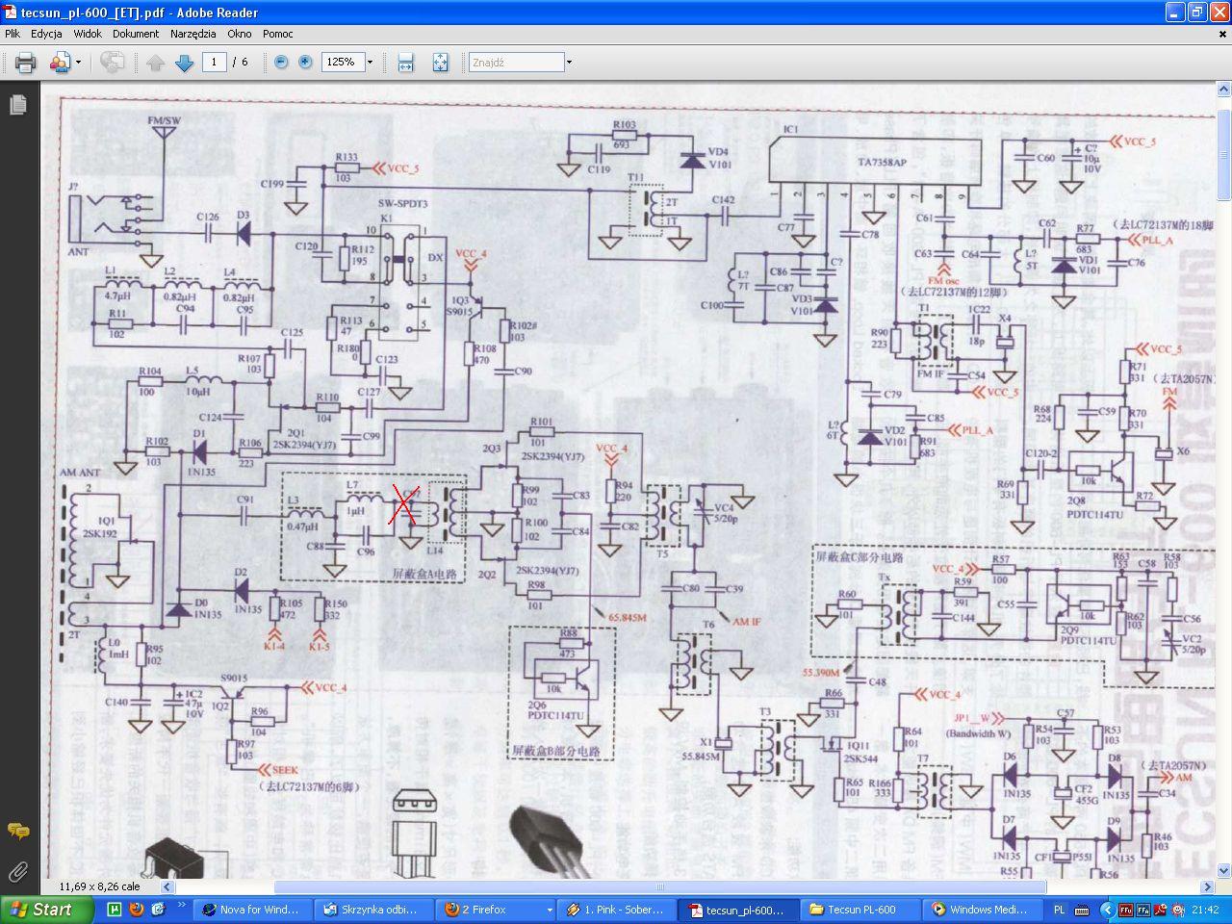Screen dimensions: 1232x924
Task: Launch Firefox from the quick launch bar
Action: point(136,909)
